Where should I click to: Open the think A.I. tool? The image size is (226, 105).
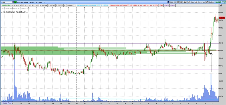point(172,2)
